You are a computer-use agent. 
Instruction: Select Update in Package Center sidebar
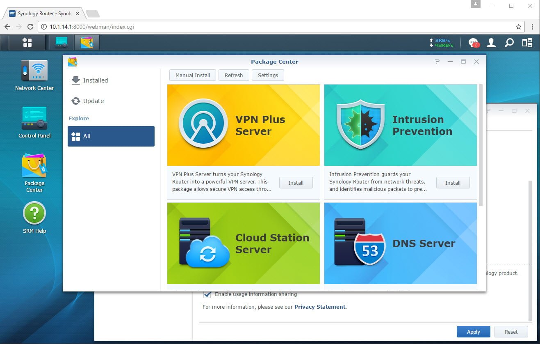click(111, 101)
